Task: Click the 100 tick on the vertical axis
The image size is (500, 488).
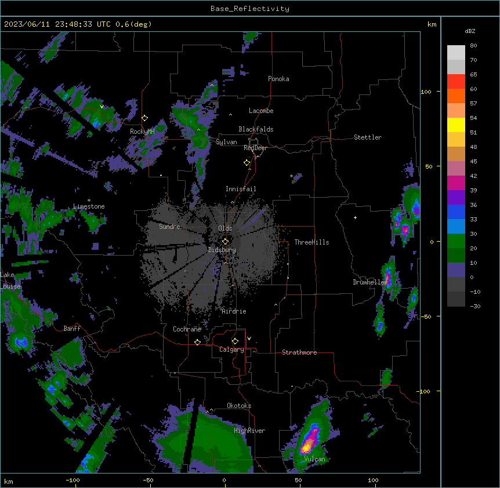Action: 426,92
